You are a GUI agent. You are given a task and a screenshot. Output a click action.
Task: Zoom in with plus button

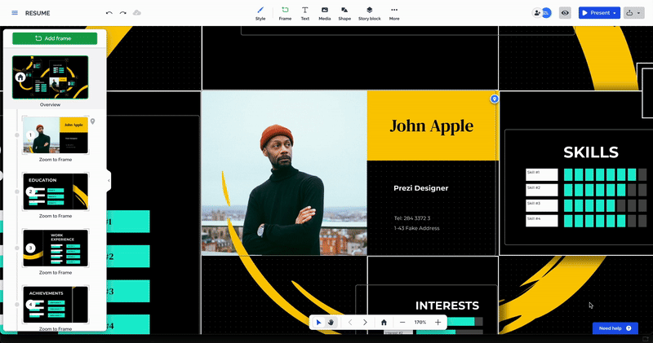(x=438, y=322)
